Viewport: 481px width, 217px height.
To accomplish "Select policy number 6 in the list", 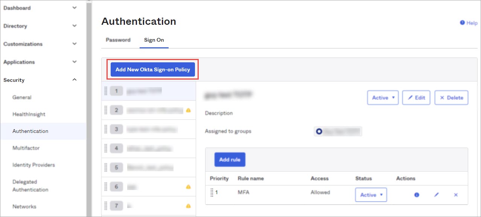I will tap(149, 187).
